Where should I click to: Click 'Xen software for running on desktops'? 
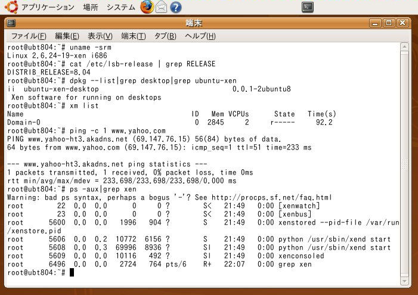tap(86, 97)
